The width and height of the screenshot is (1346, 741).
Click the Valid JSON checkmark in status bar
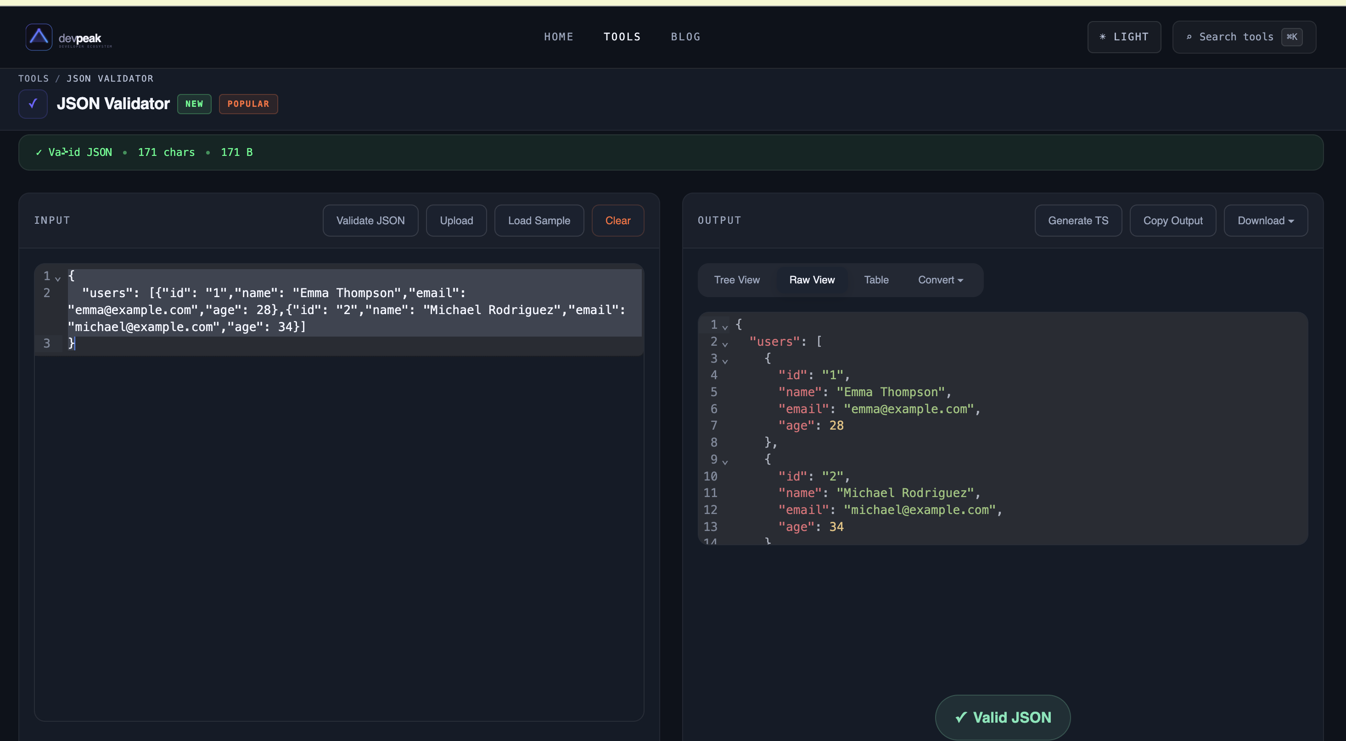click(x=39, y=152)
